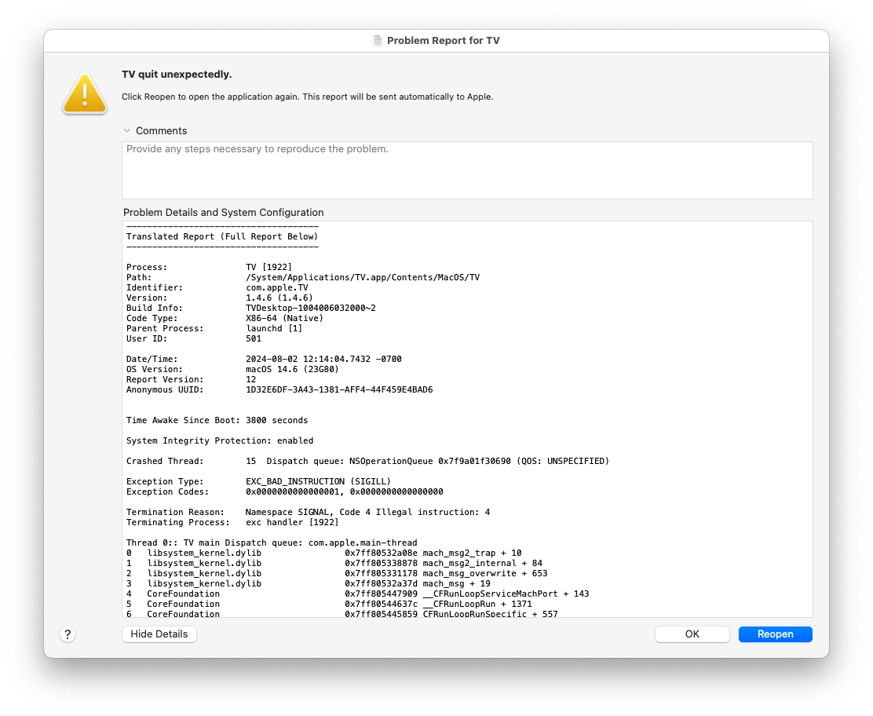
Task: Click the 'Thread 0:: TV main' header line
Action: 272,542
